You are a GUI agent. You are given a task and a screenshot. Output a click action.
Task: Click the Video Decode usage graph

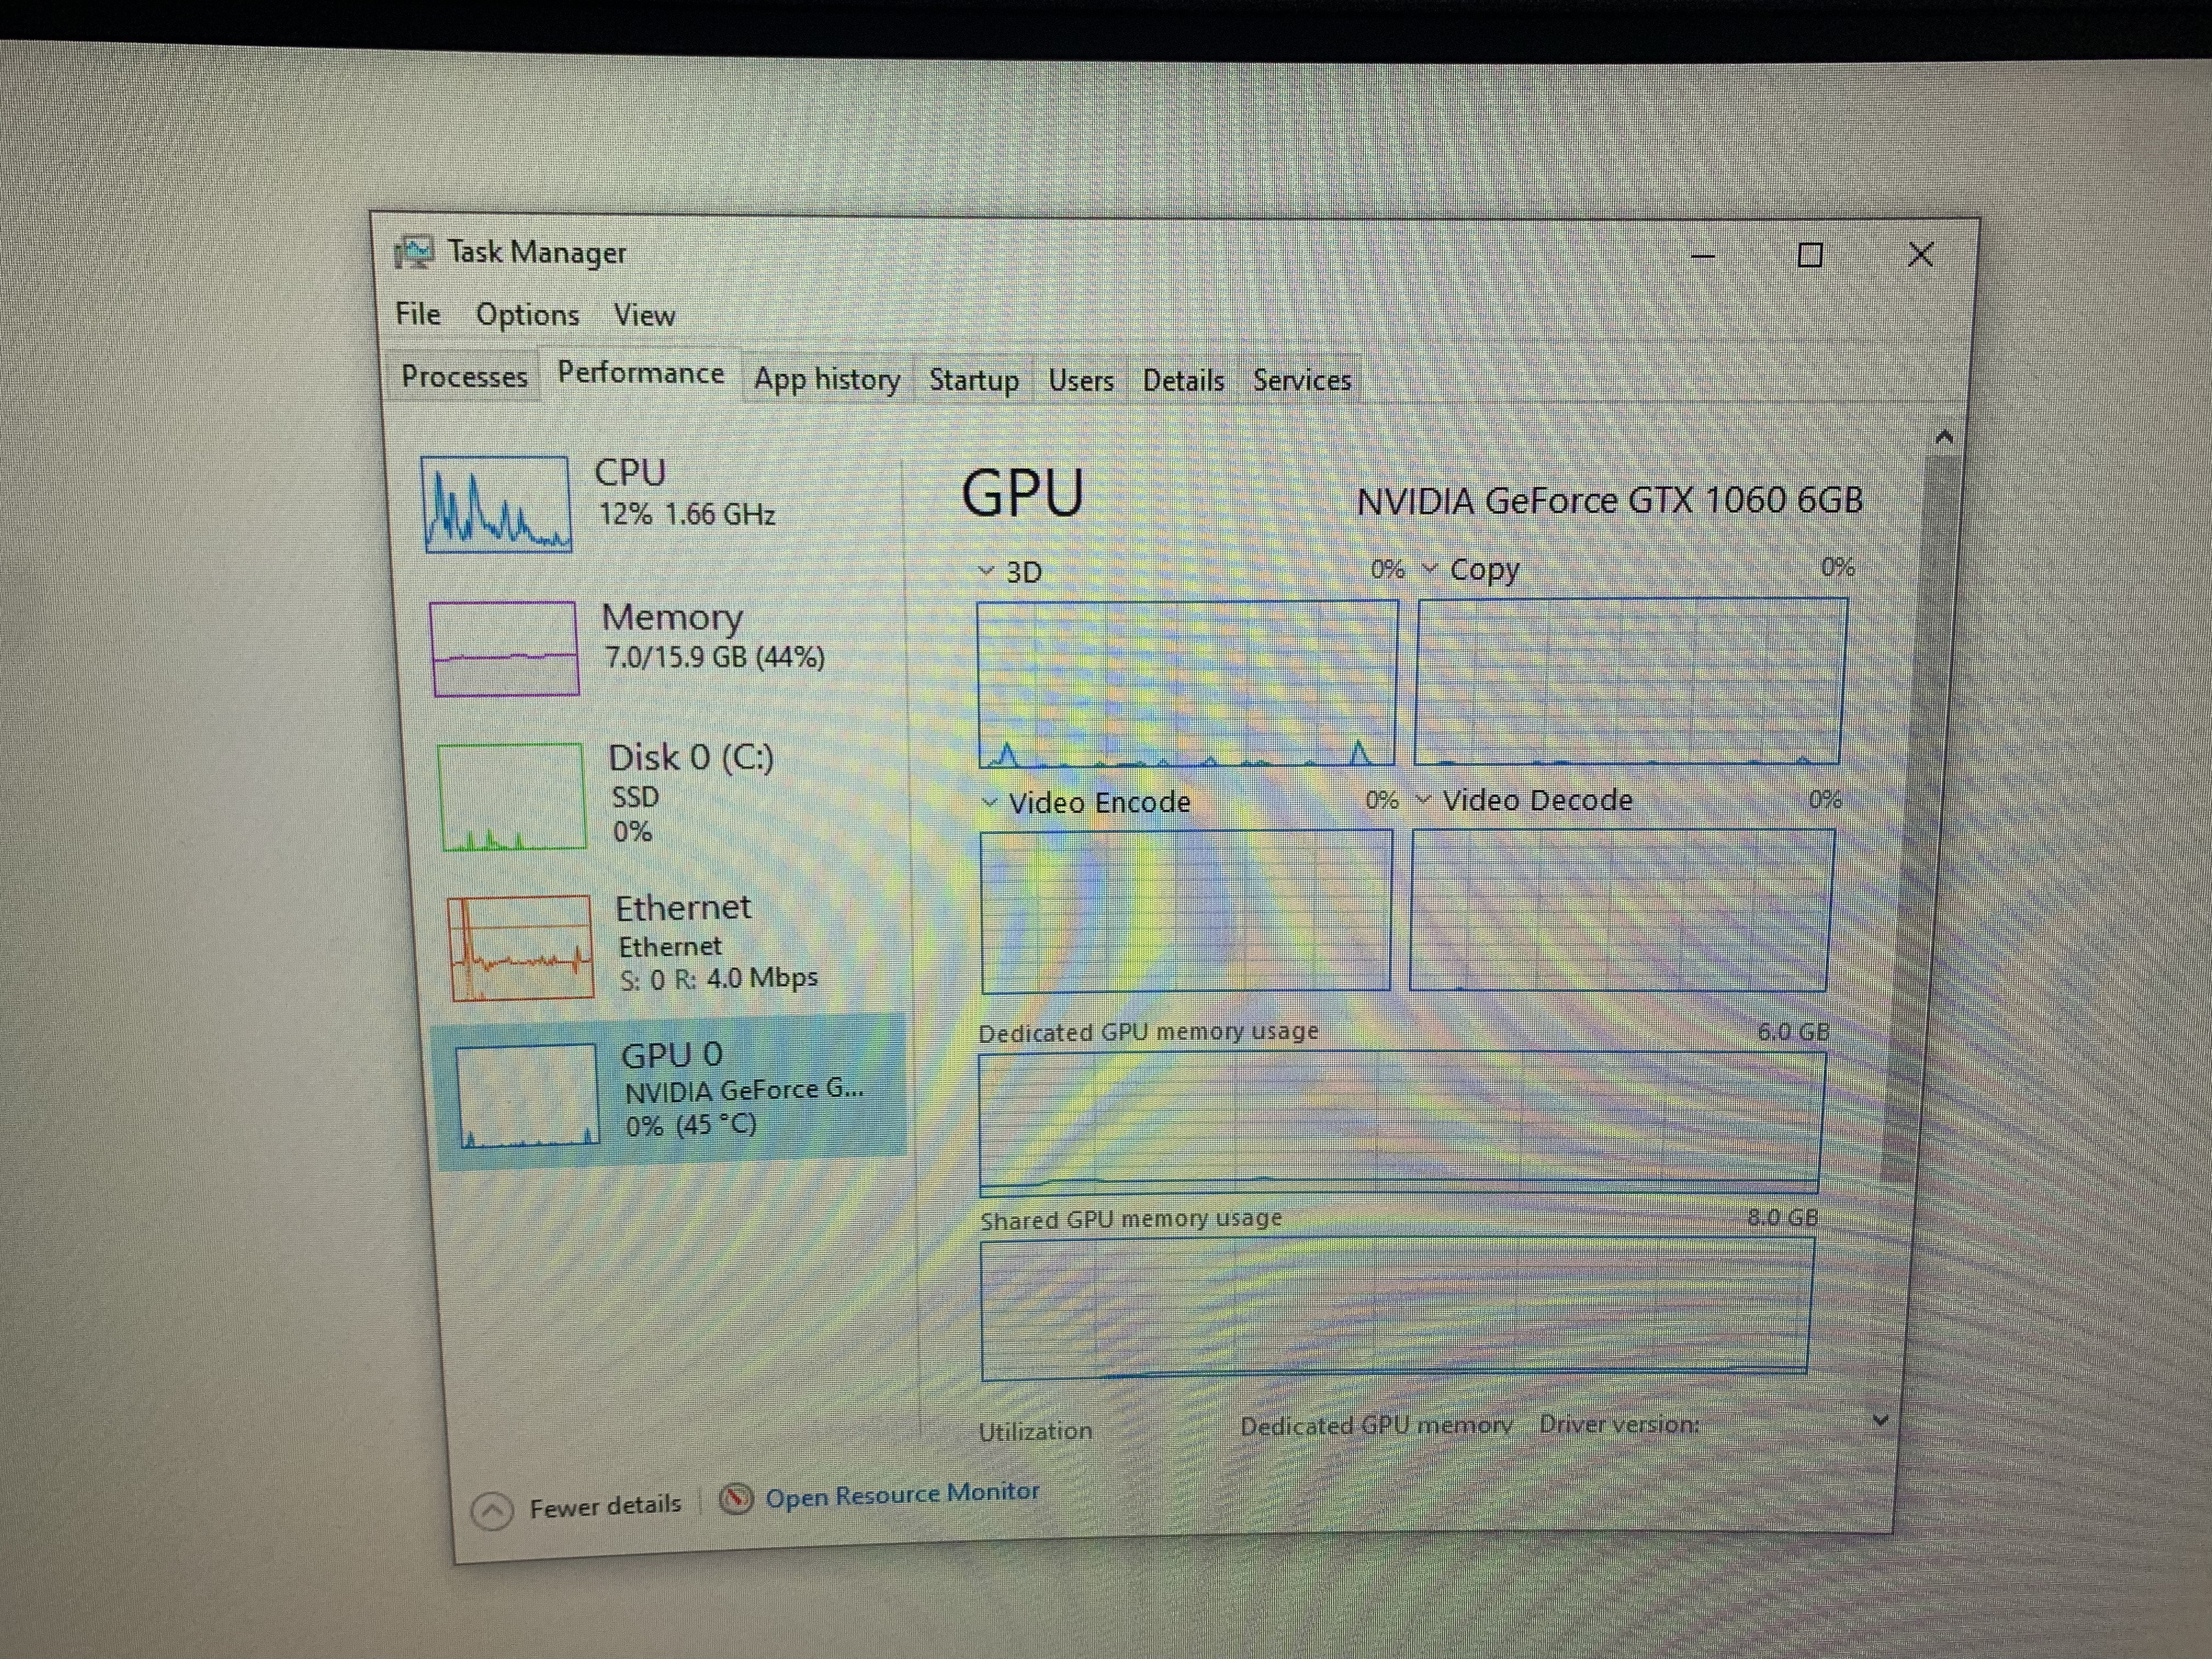point(1621,909)
